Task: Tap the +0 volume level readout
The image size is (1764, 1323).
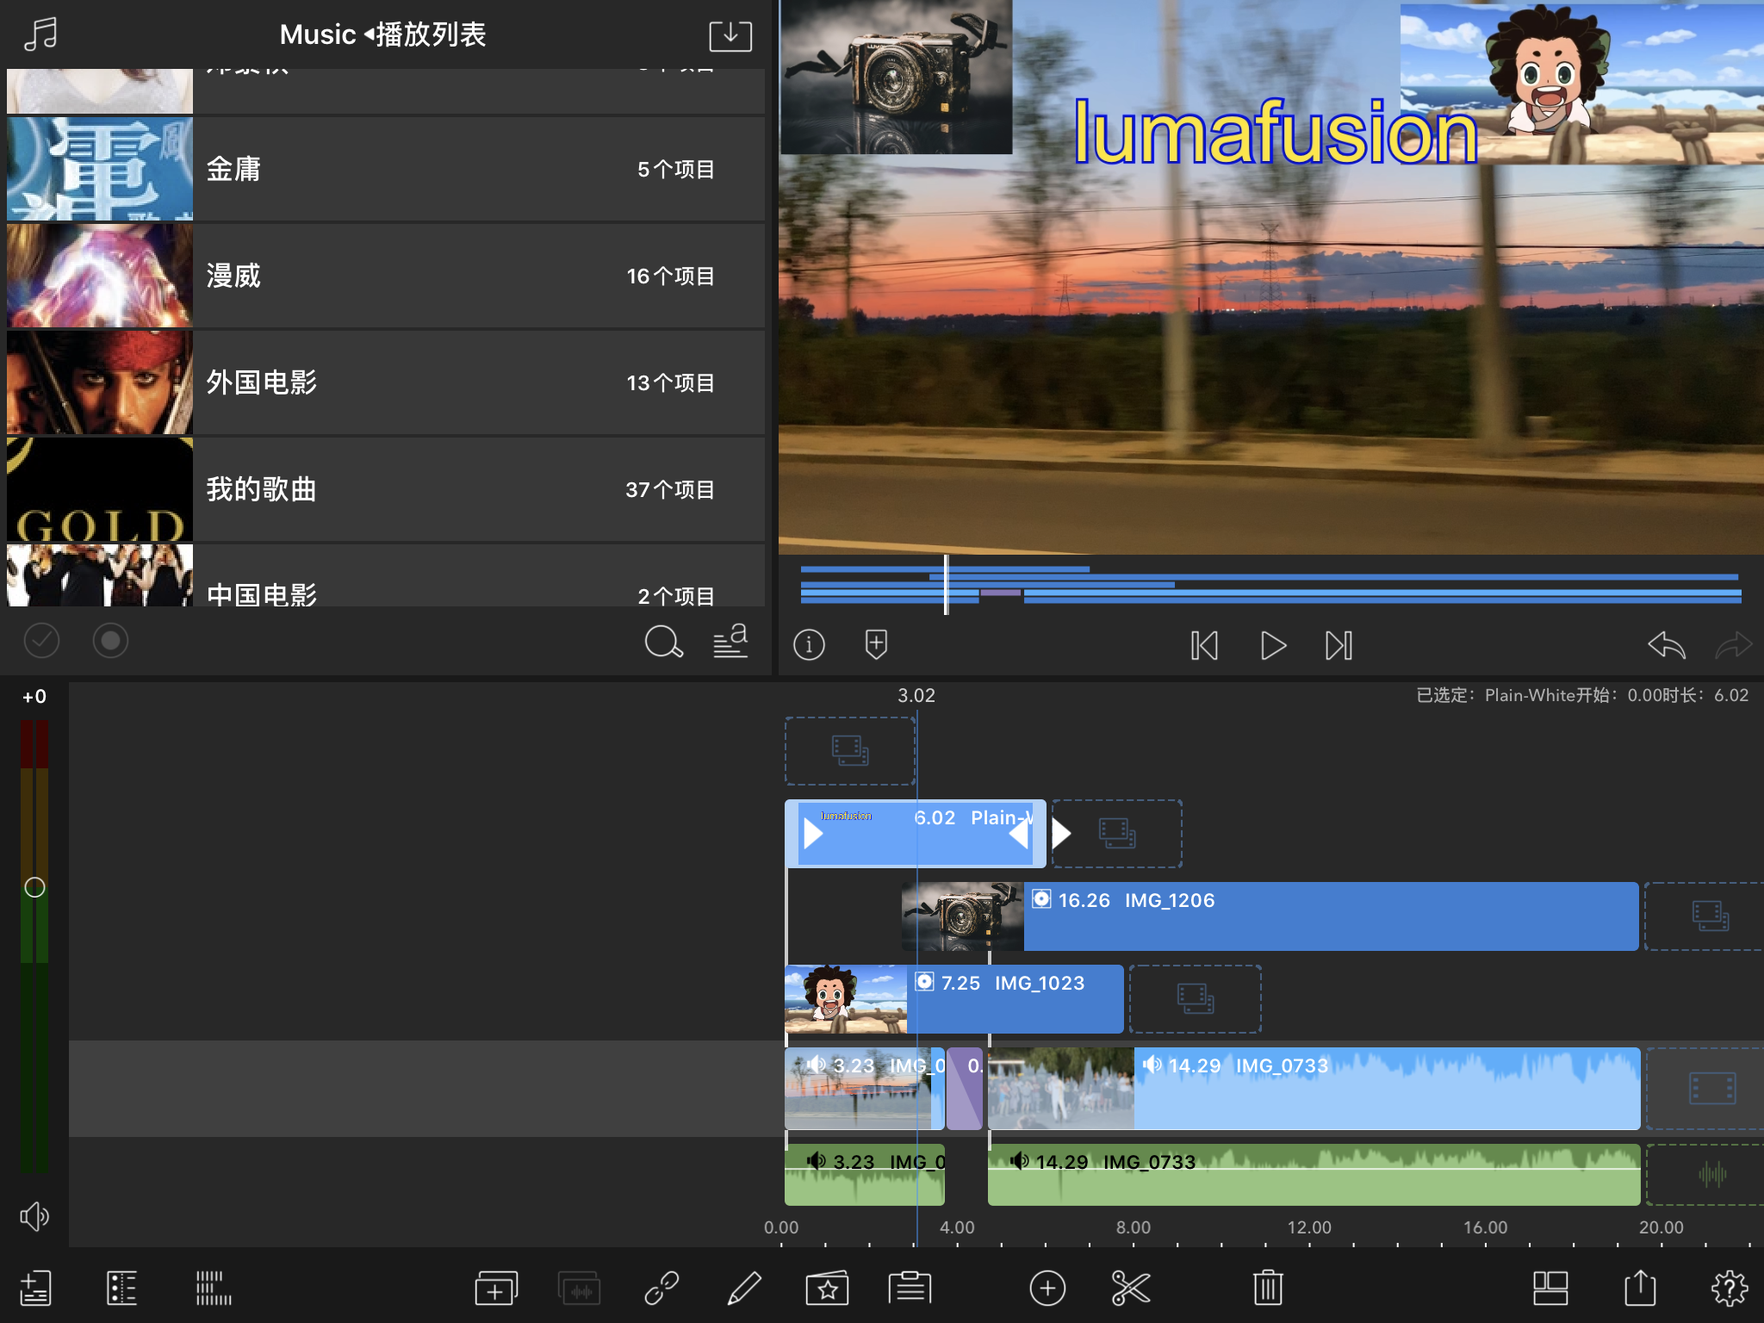Action: click(34, 697)
